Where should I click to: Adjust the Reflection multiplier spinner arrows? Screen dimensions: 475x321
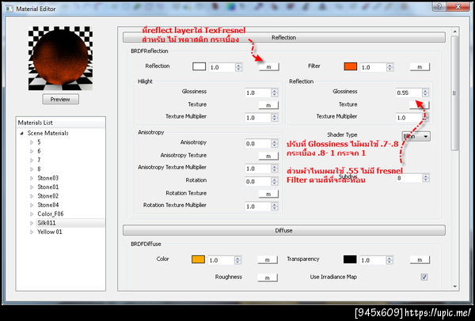tap(238, 67)
